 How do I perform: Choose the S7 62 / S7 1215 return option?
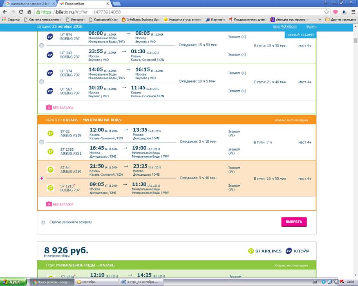click(42, 142)
